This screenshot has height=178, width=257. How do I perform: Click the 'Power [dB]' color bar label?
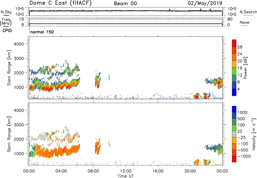click(245, 68)
